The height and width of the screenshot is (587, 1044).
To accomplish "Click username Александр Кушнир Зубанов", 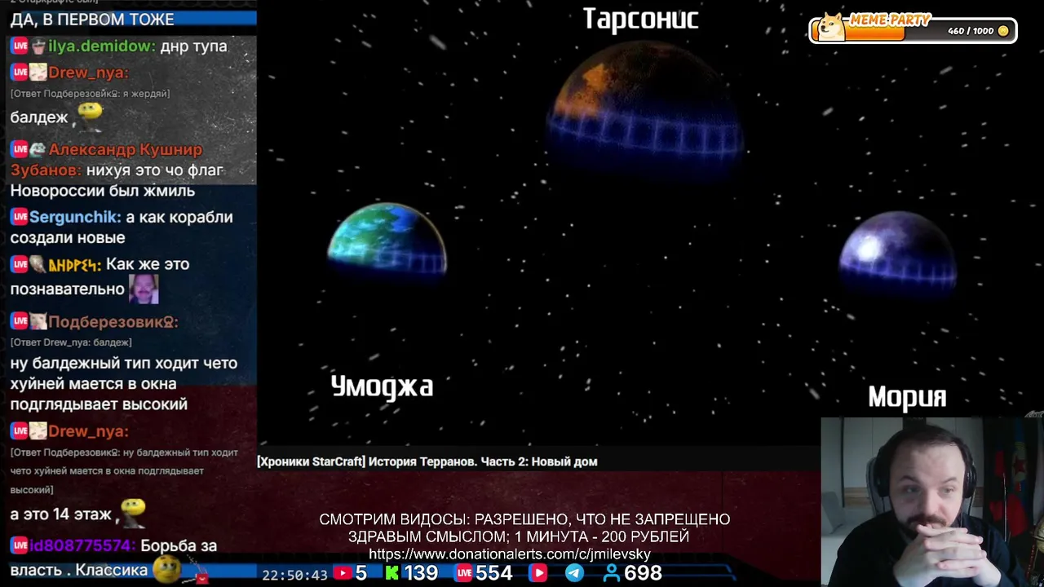I will [x=106, y=160].
